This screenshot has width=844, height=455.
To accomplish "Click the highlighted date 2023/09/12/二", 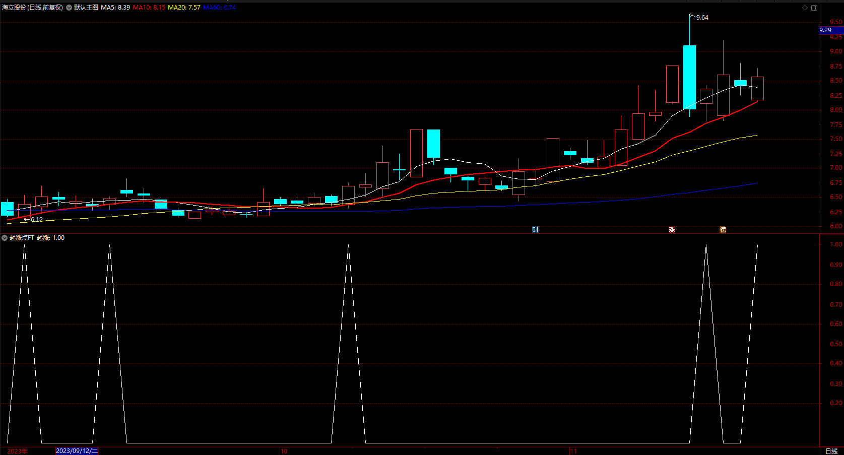I will pos(77,451).
